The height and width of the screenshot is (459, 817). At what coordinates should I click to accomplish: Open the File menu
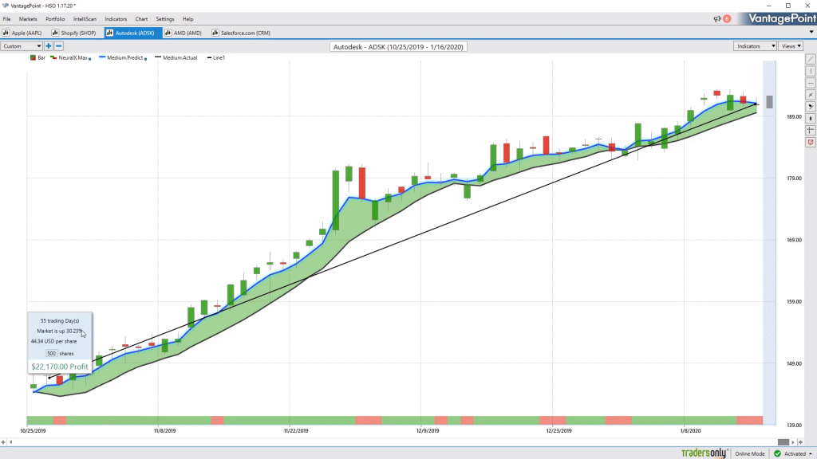click(x=6, y=19)
